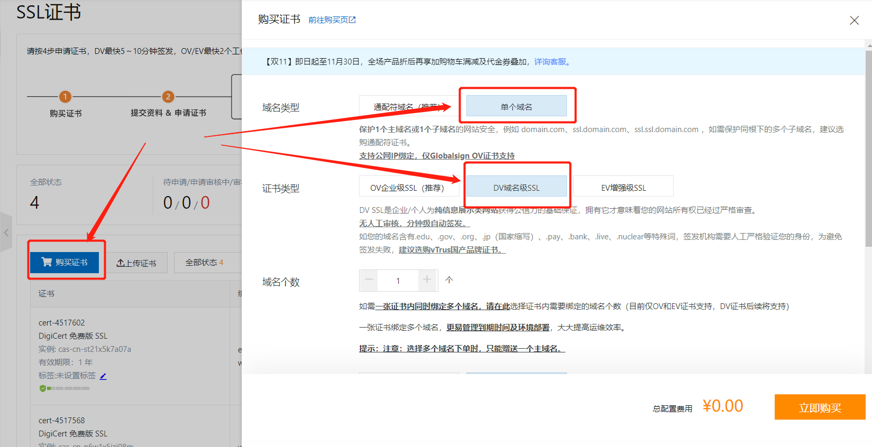Click the 详询客服 link
The height and width of the screenshot is (447, 872).
tap(552, 62)
